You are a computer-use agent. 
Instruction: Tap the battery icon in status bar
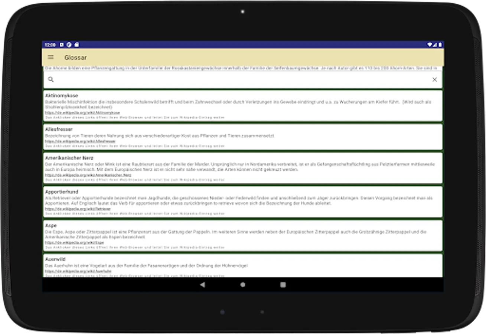440,45
